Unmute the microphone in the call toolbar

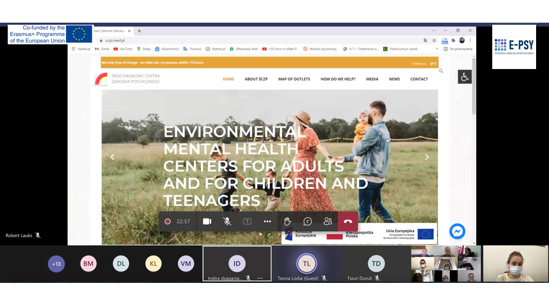click(227, 222)
